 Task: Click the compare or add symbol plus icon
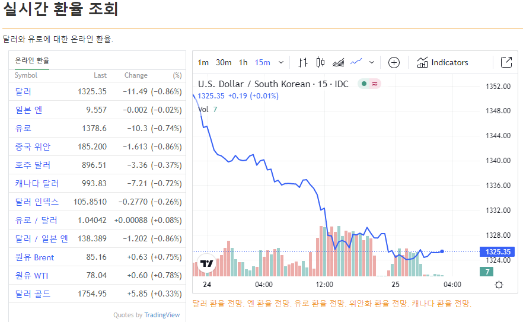click(394, 62)
